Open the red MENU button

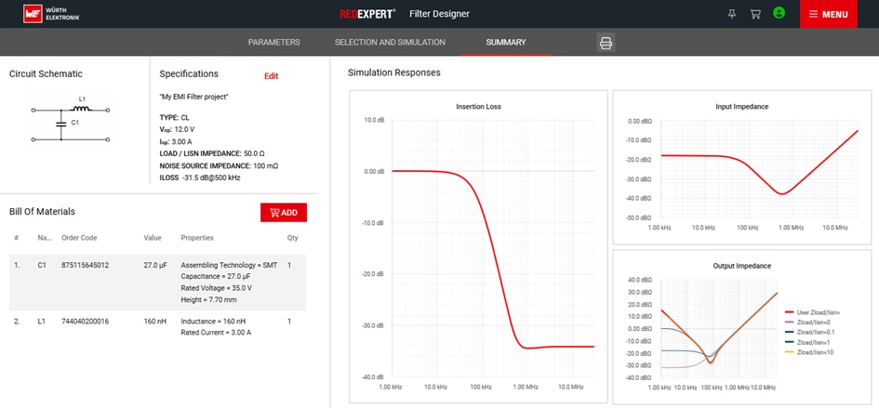coord(828,14)
